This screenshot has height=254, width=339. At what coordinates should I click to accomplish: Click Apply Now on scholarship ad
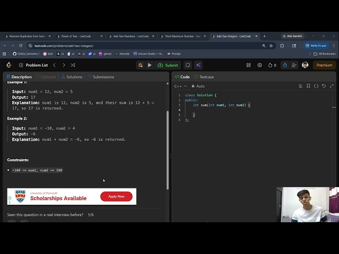[117, 196]
